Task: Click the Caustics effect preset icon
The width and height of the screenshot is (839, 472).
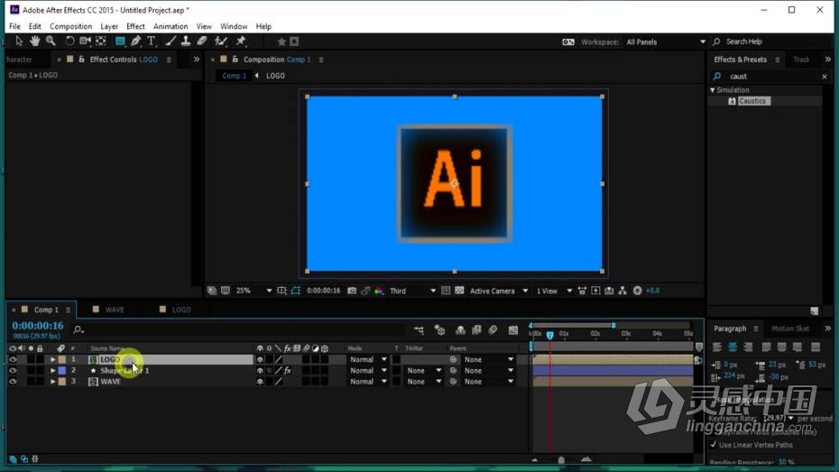Action: pyautogui.click(x=732, y=101)
